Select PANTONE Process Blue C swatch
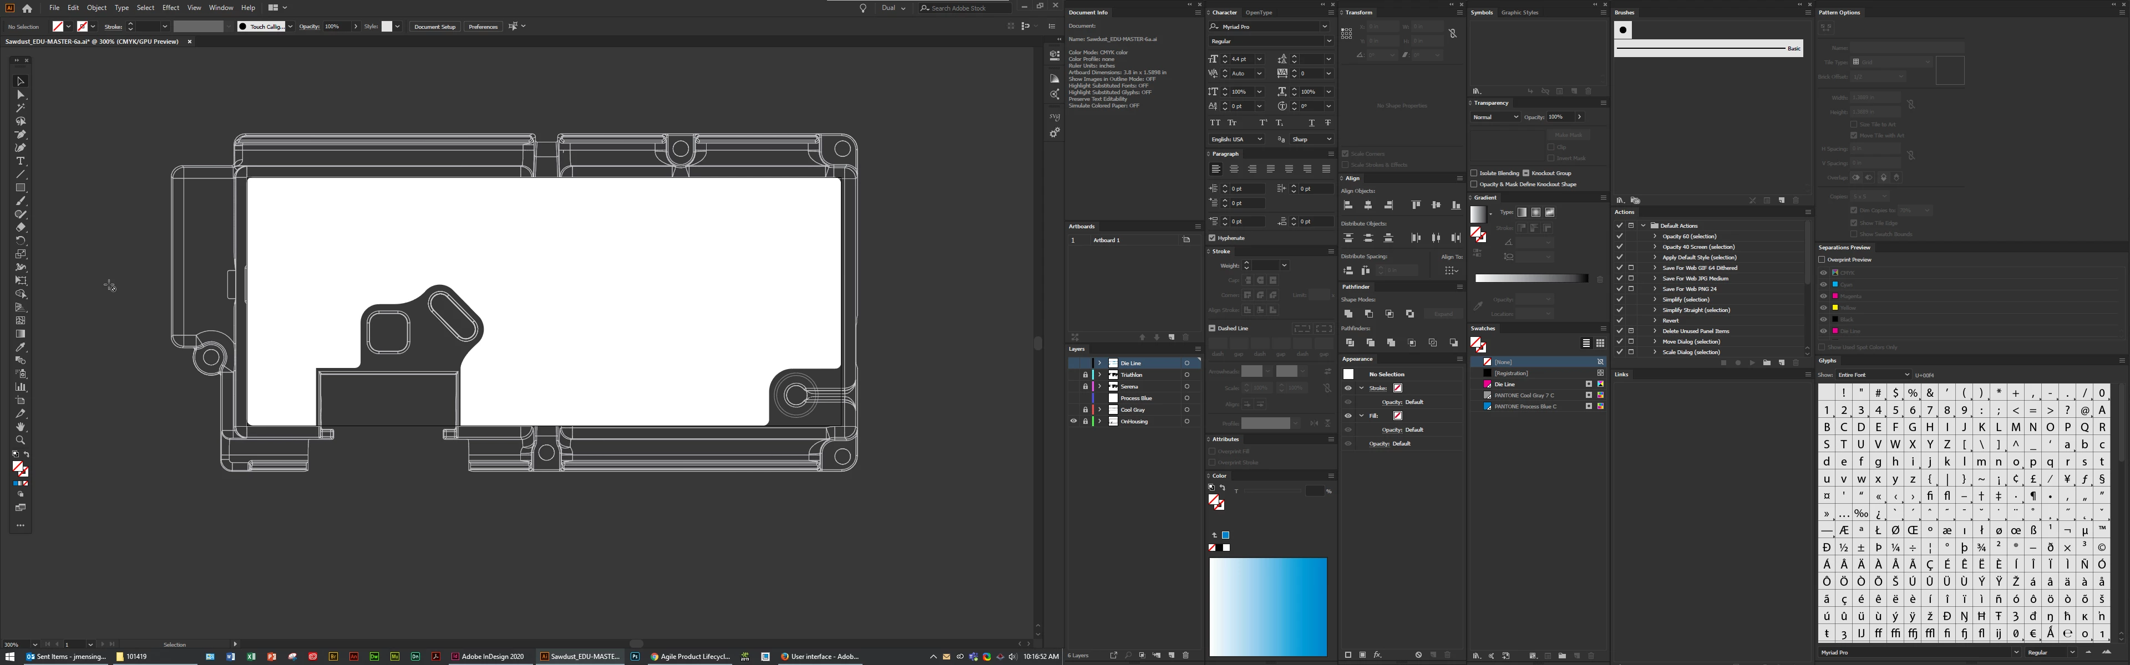This screenshot has height=665, width=2130. (x=1525, y=406)
